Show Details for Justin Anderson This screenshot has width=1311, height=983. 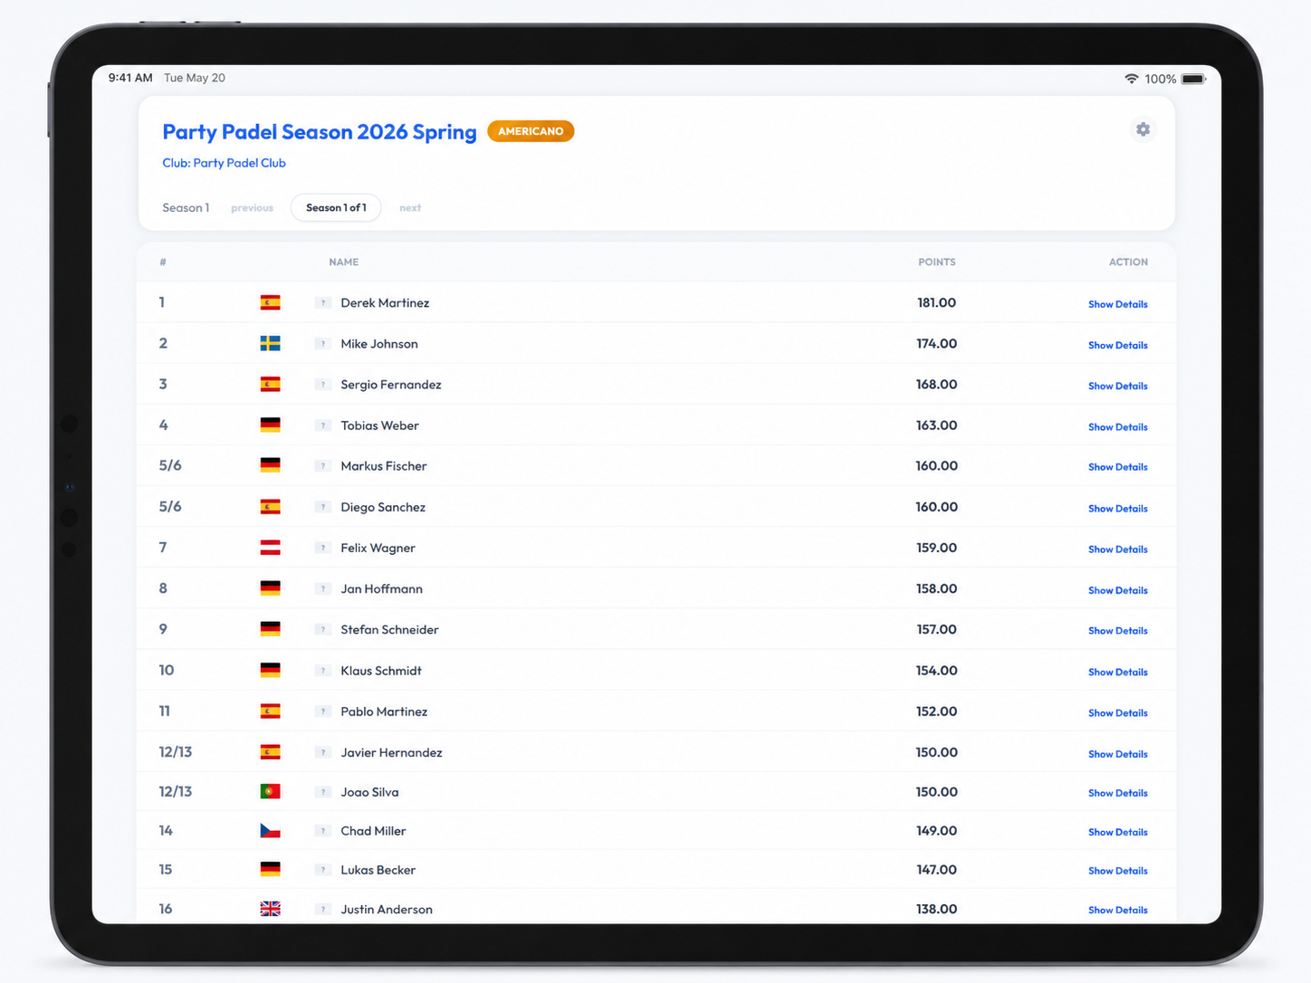pos(1117,911)
